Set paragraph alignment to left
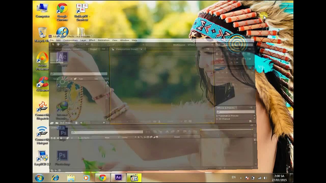The width and height of the screenshot is (326, 183). (217, 54)
